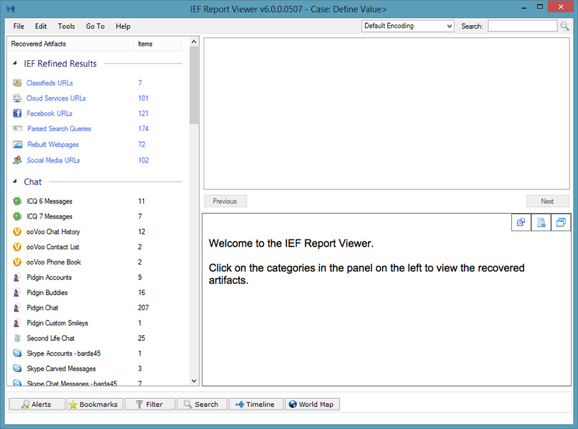Select the Pidgin Chat row label
The width and height of the screenshot is (578, 429).
(42, 308)
